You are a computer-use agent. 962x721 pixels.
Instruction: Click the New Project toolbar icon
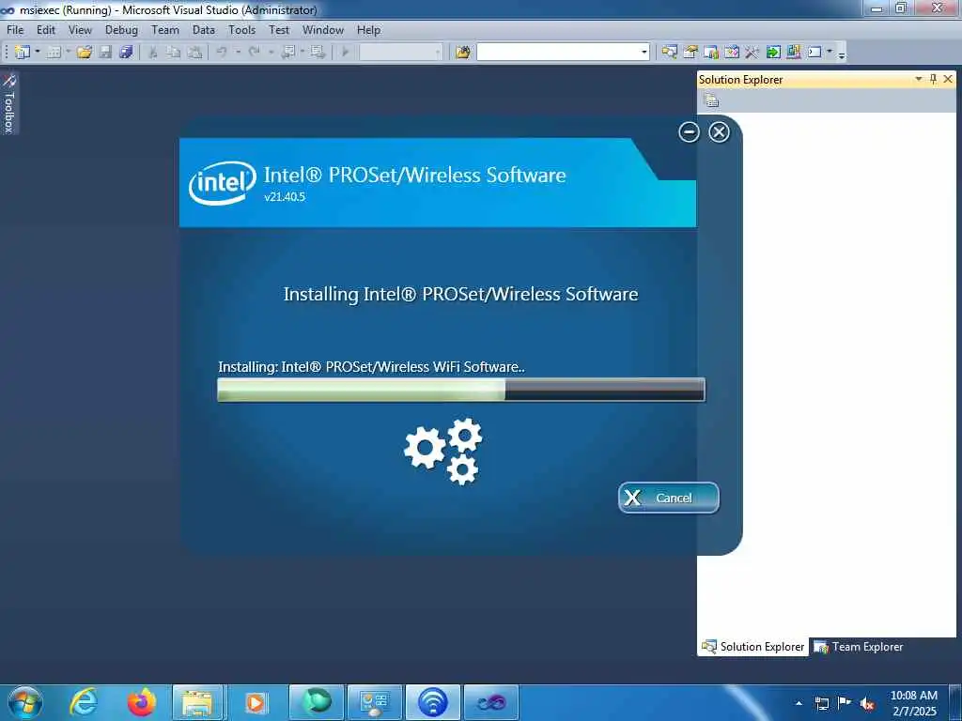[x=23, y=53]
